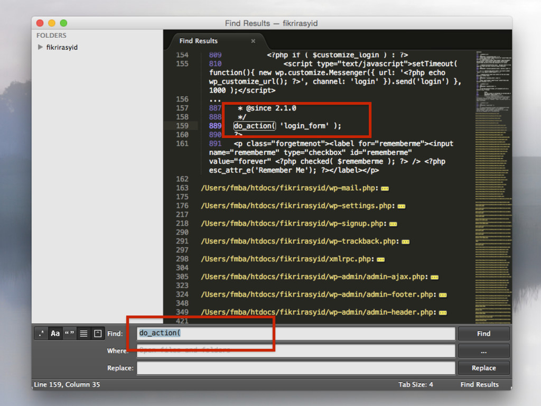541x406 pixels.
Task: Expand folded results for xmlrpc.php
Action: coord(380,260)
